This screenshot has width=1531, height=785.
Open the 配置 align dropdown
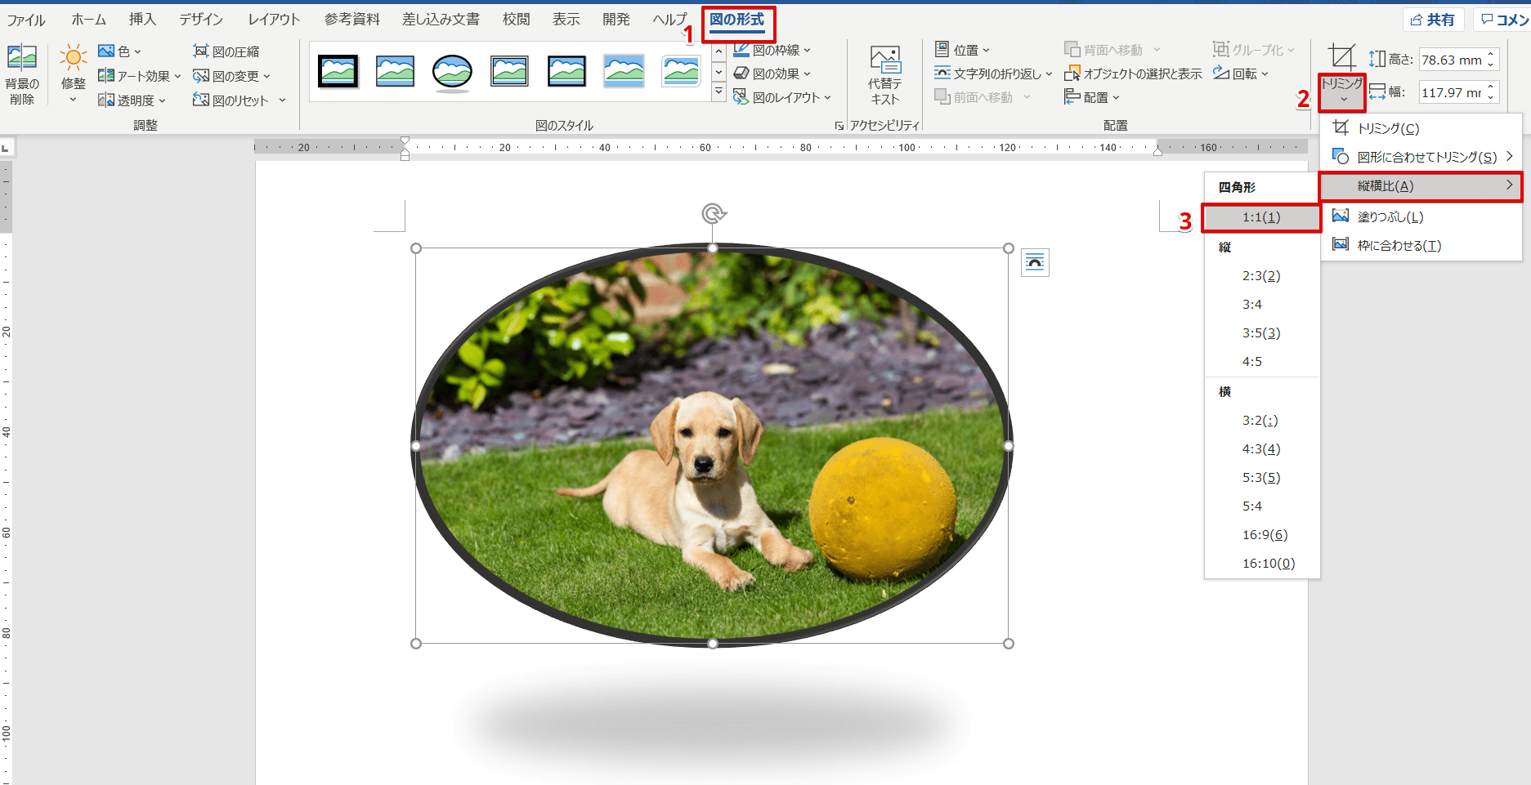(x=1091, y=97)
